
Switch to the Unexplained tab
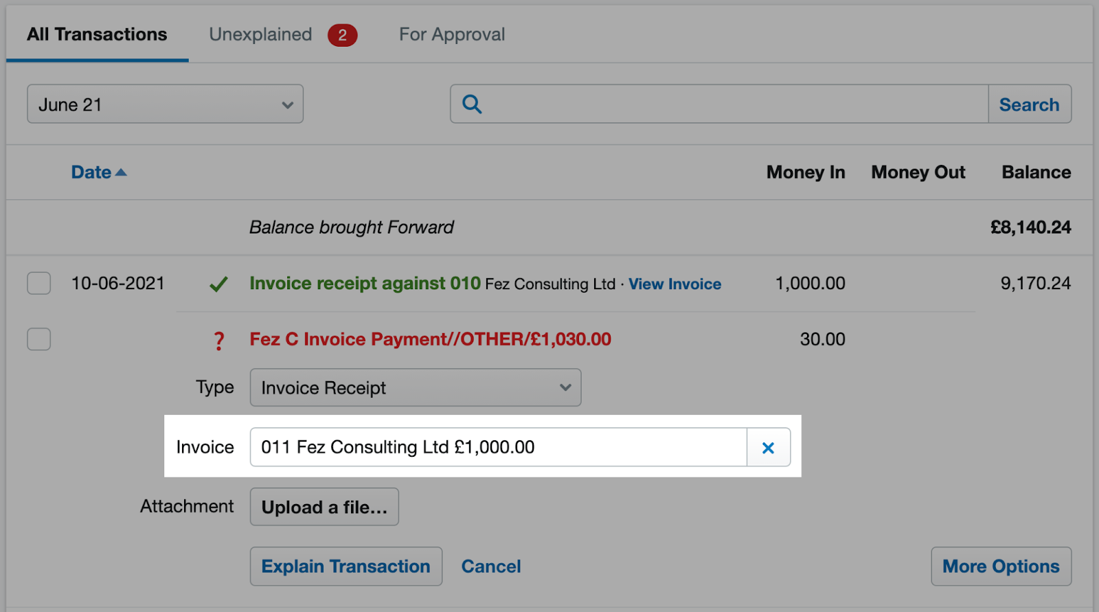tap(260, 34)
